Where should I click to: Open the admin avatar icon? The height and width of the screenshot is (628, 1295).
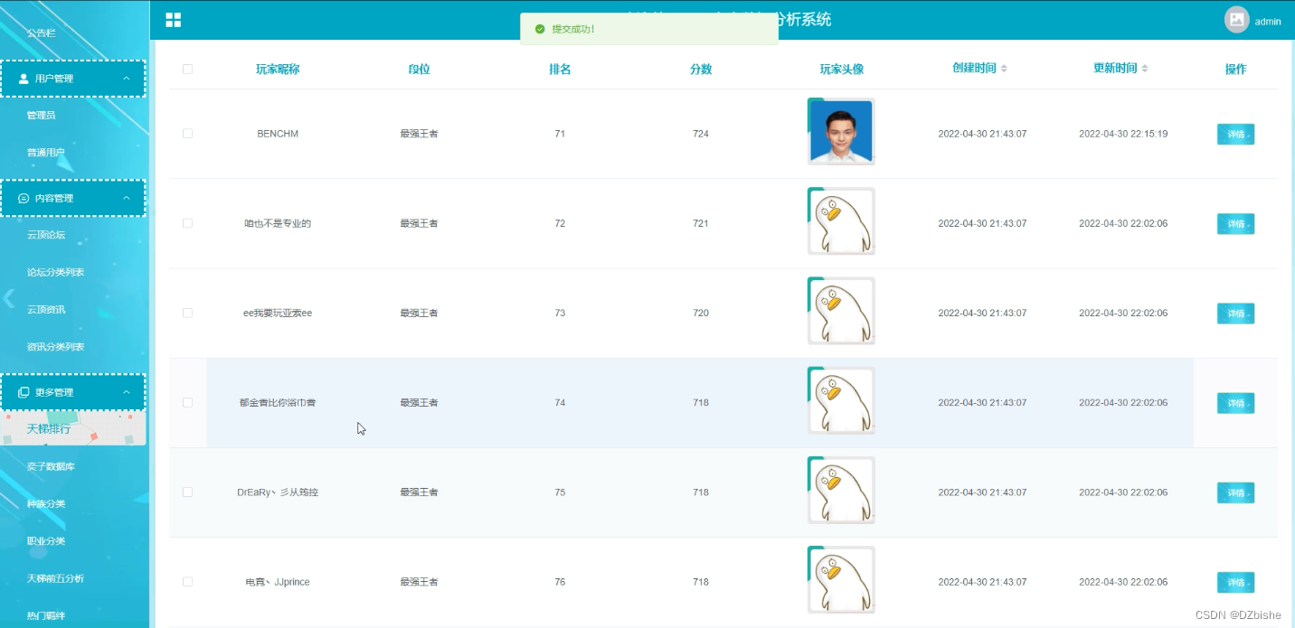[1236, 20]
